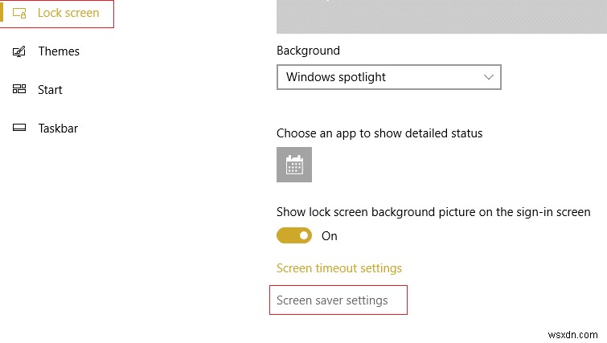Image resolution: width=607 pixels, height=343 pixels.
Task: Choose the calendar app for detailed status
Action: click(294, 165)
